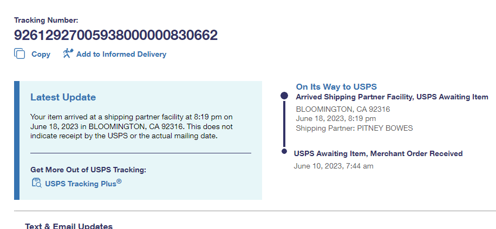Click Arrived Shipping Partner Facility status text
The height and width of the screenshot is (229, 496).
pos(391,97)
